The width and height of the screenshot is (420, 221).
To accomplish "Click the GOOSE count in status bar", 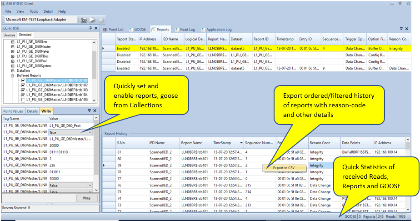I will tap(360, 216).
